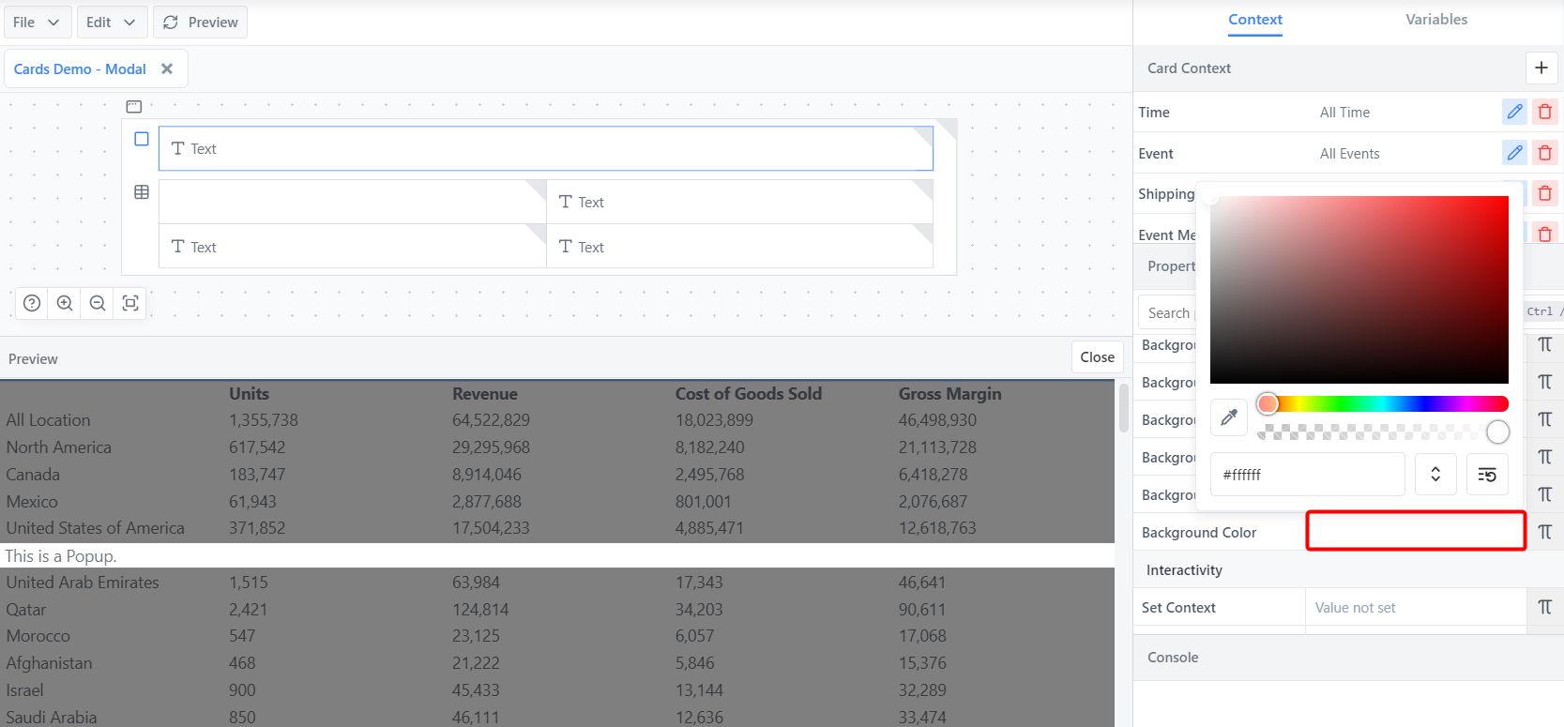Select the table layout icon on canvas

pyautogui.click(x=142, y=192)
